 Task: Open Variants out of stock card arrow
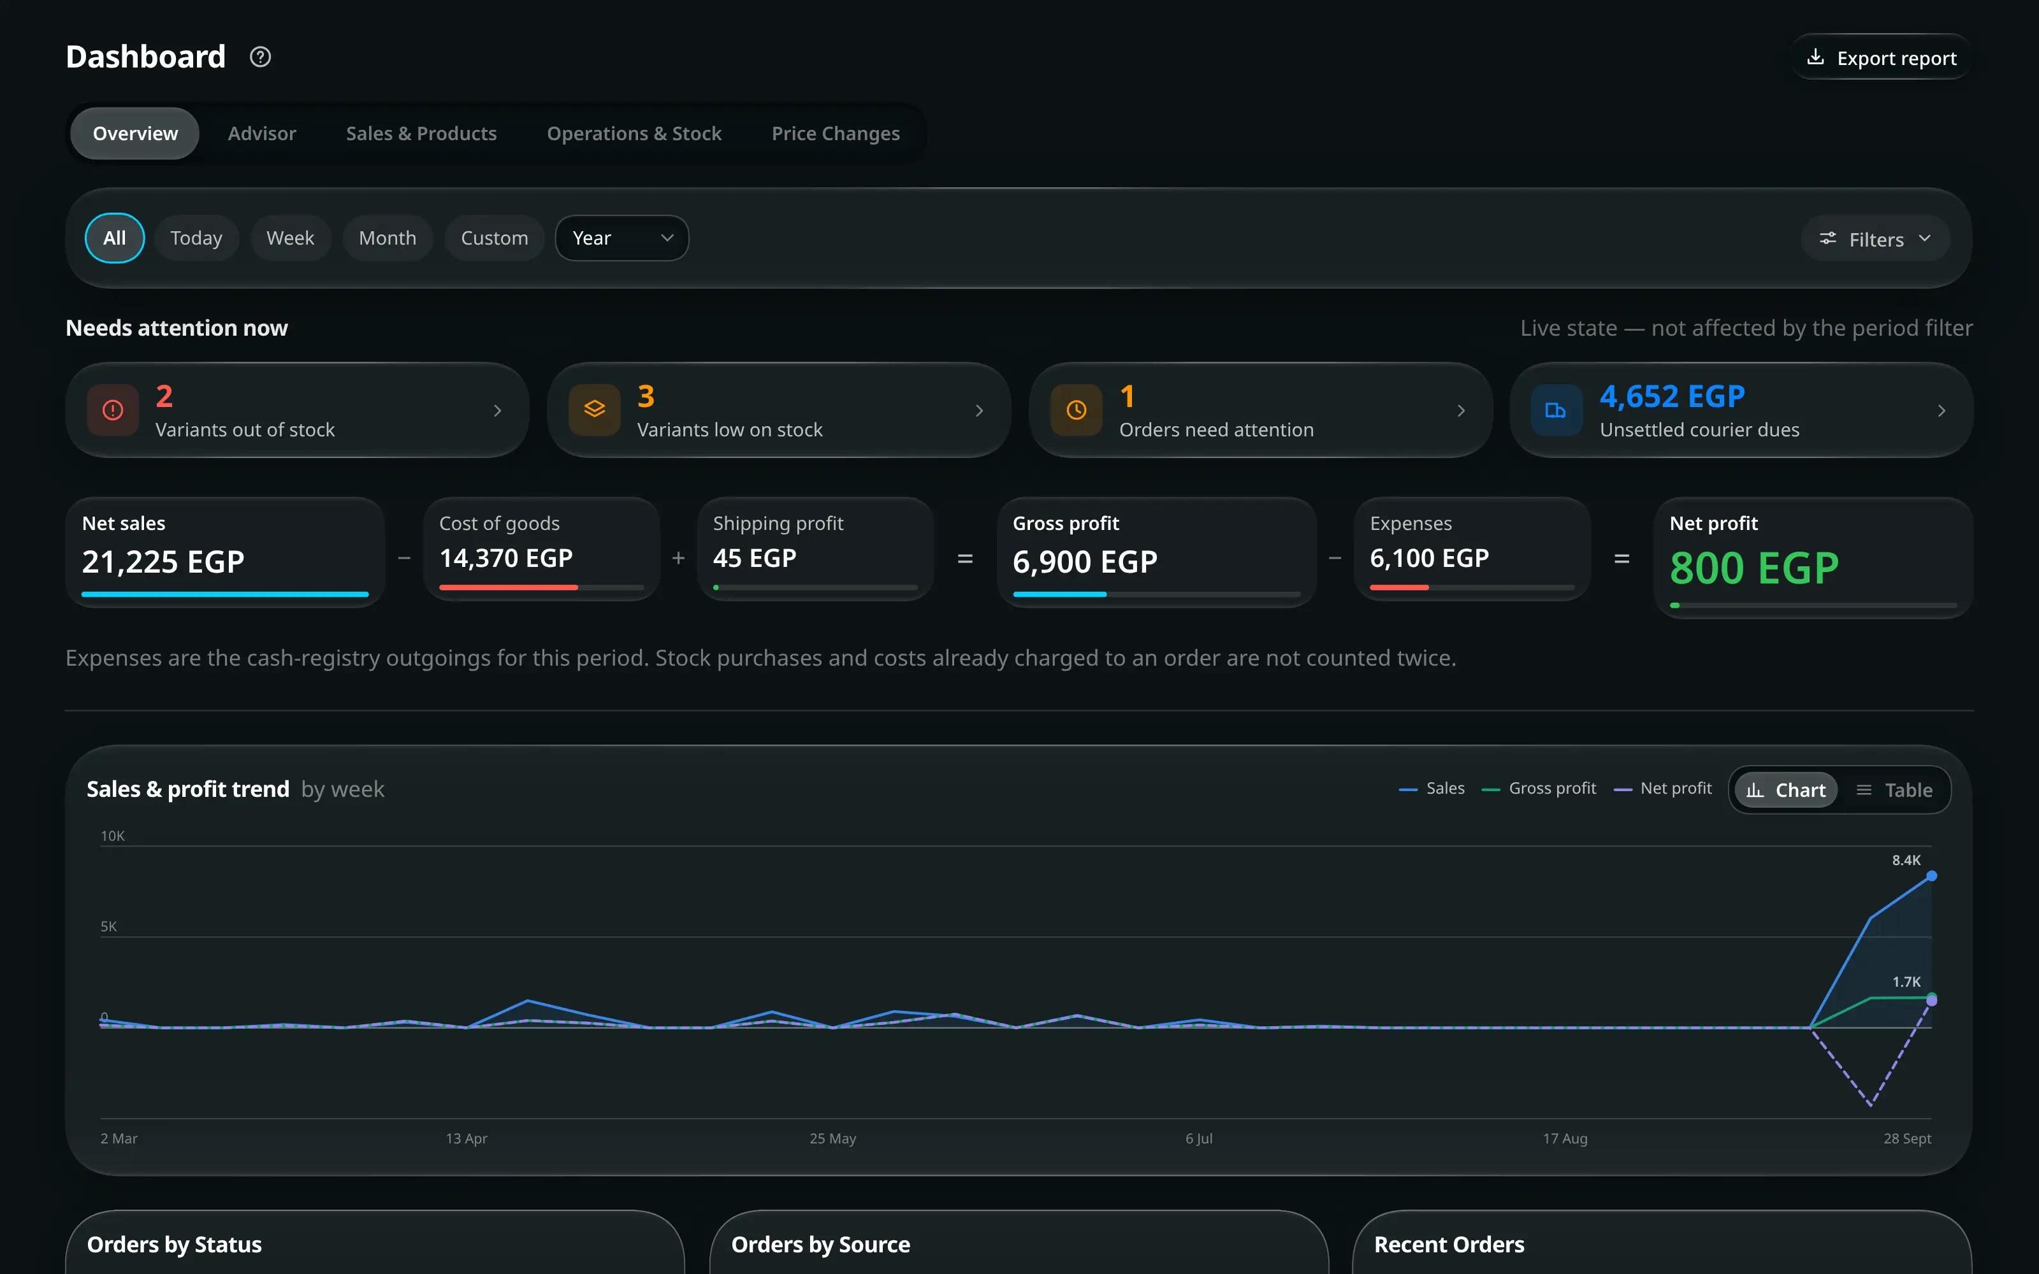point(497,410)
